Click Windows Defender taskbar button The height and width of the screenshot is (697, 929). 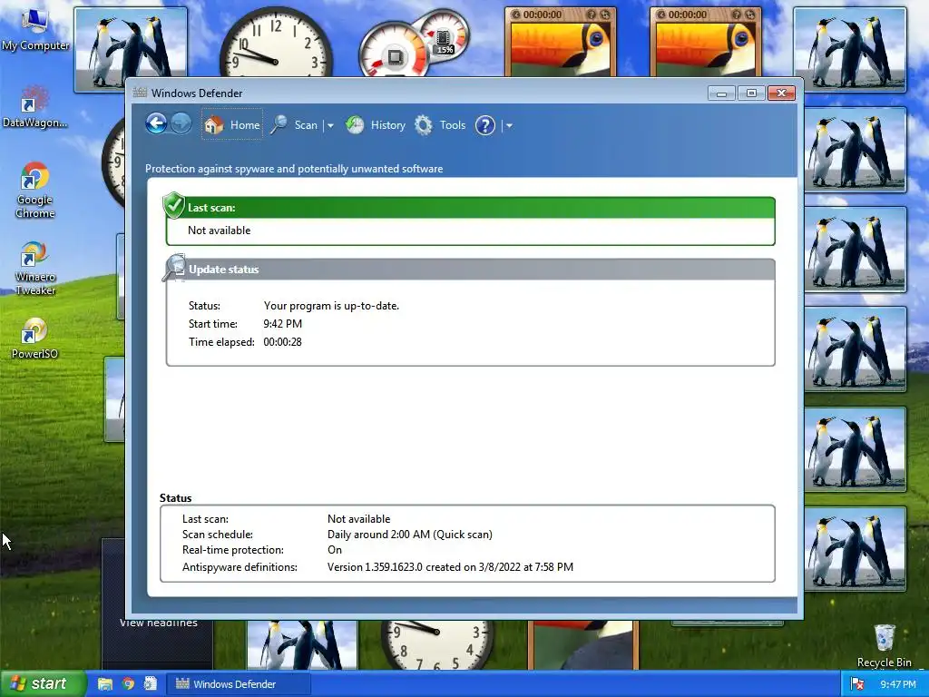(x=239, y=684)
